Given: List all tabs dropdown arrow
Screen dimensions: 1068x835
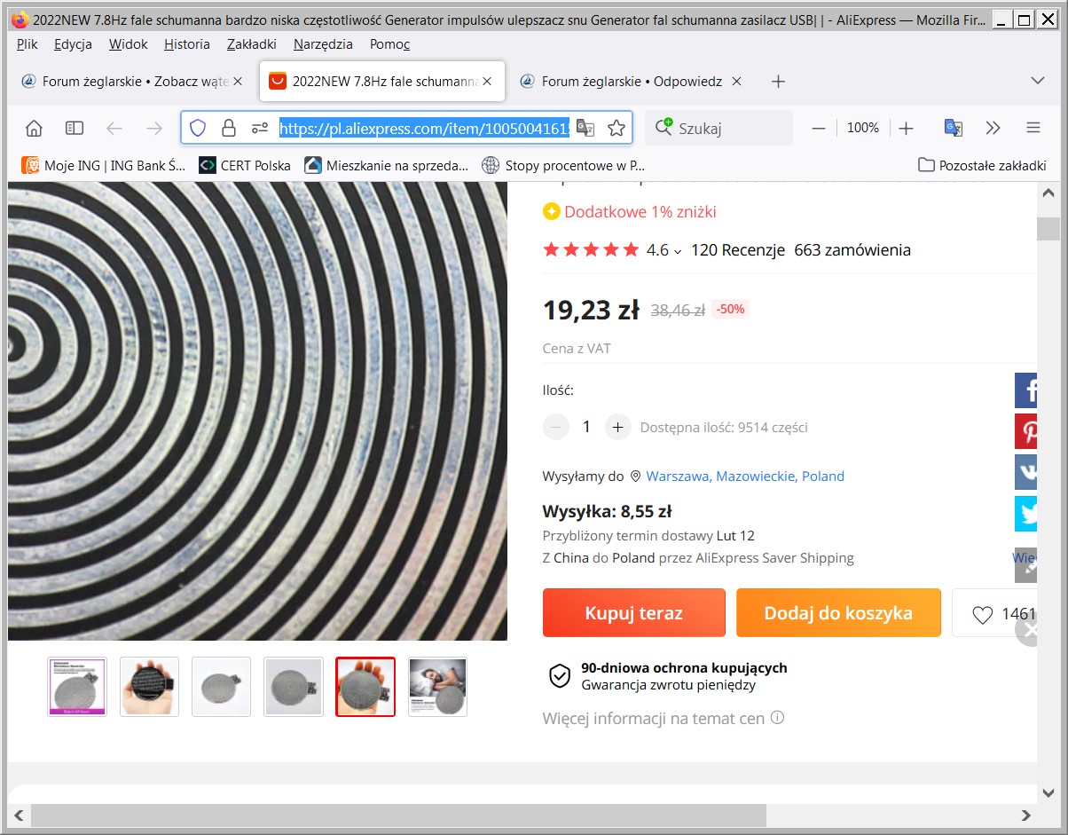Looking at the screenshot, I should pos(1038,81).
